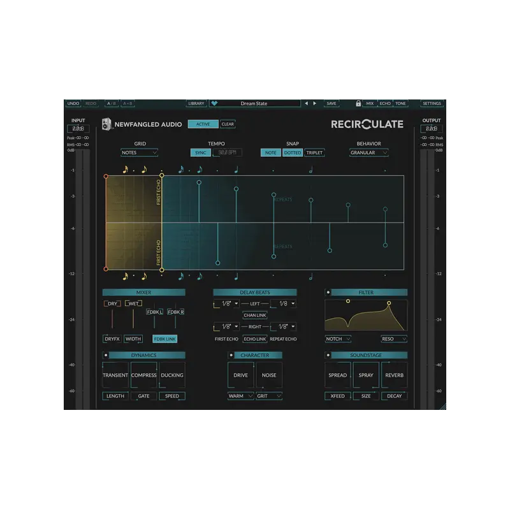Toggle the Soundstage section power dot
Screen dimensions: 510x510
[x=328, y=355]
